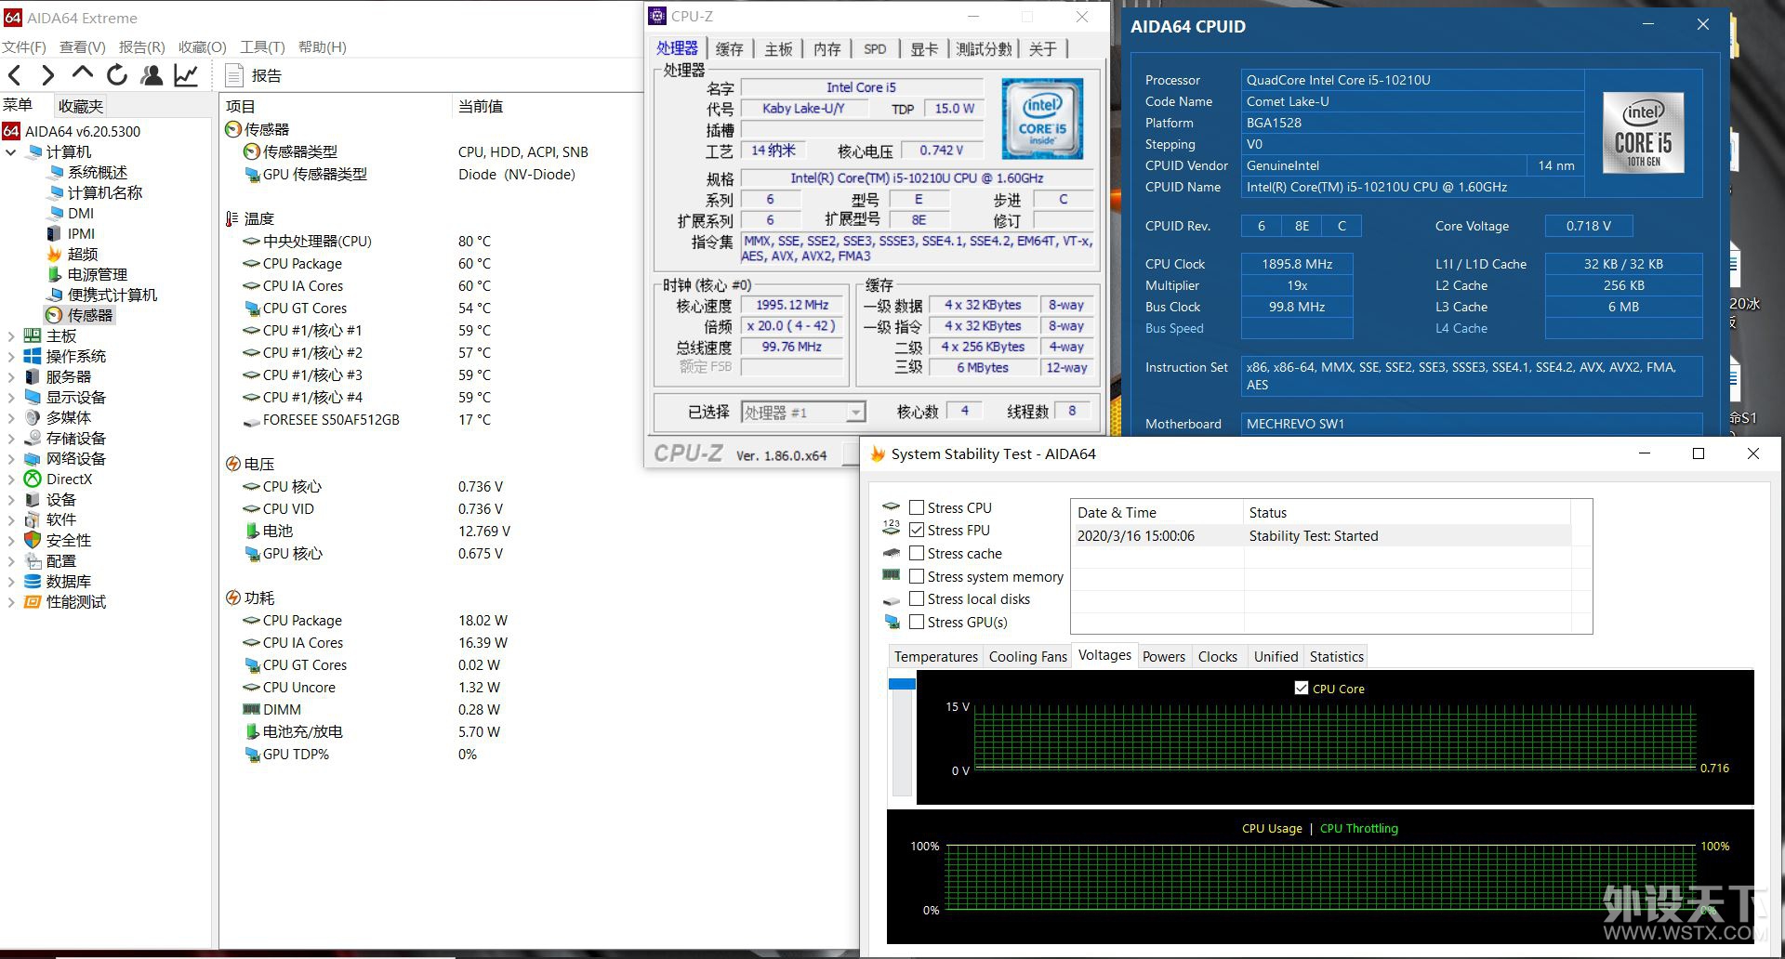Click the 性能测试 benchmark icon item

pos(32,601)
